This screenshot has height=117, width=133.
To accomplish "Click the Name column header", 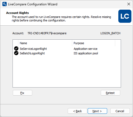I will pos(45,43).
